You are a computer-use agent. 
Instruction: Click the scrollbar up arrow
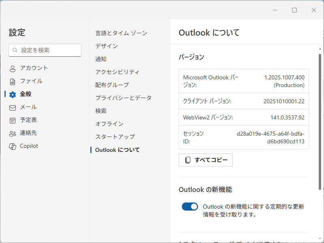tap(320, 49)
